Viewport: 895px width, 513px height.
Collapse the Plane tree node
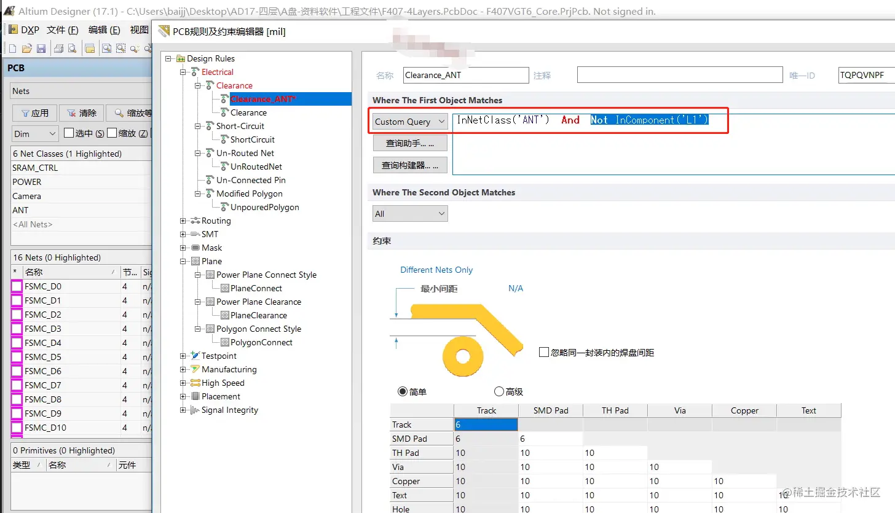point(183,262)
